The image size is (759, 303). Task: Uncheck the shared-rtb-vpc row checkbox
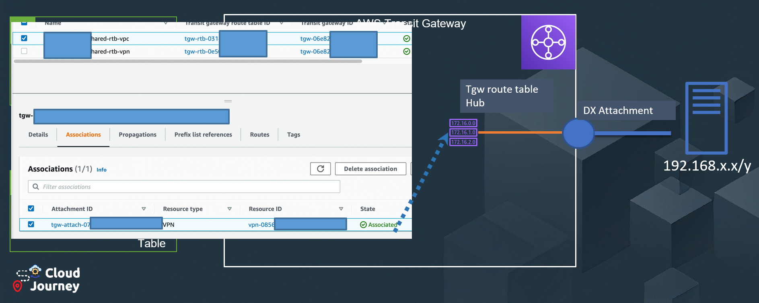24,38
